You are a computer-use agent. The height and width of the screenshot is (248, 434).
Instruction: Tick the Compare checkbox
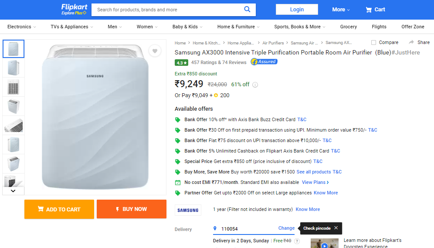click(x=374, y=42)
